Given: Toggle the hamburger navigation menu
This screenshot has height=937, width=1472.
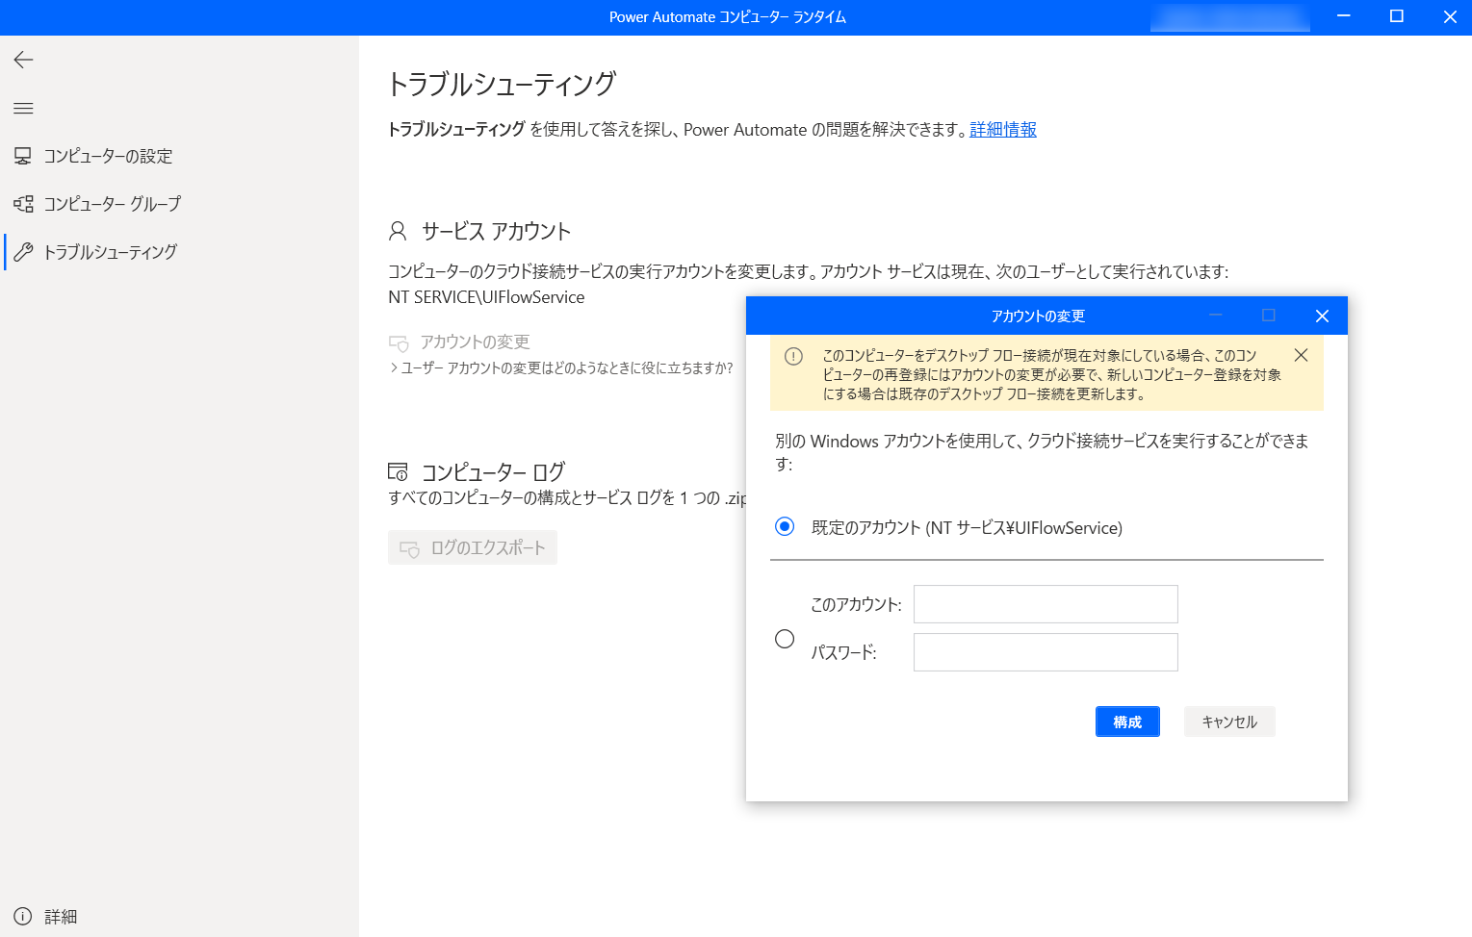Looking at the screenshot, I should 23,108.
